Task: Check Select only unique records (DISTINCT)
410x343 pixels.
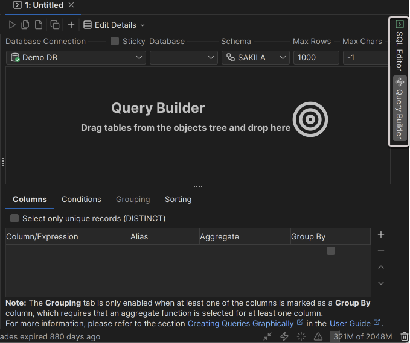Action: point(14,218)
